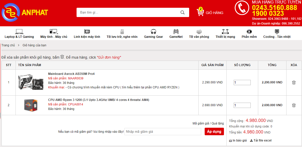
Task: Open the CPU AMD Ryzen 3 1200 product link
Action: pyautogui.click(x=99, y=100)
